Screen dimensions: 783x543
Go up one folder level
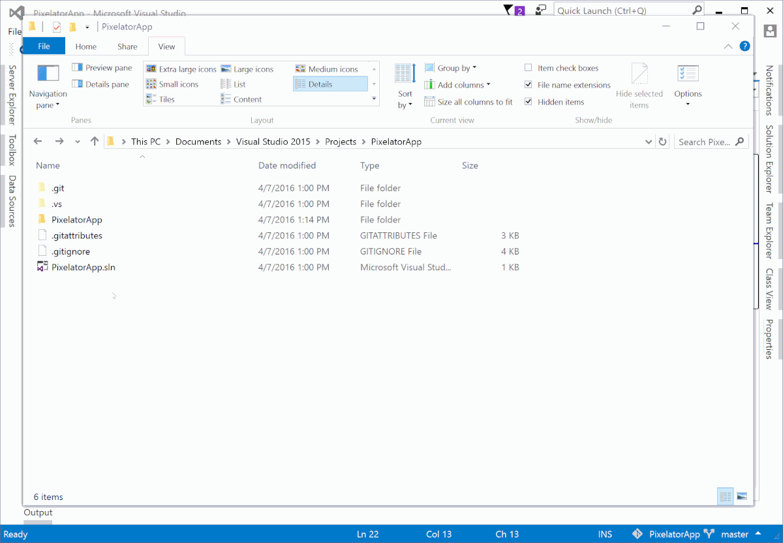point(95,142)
